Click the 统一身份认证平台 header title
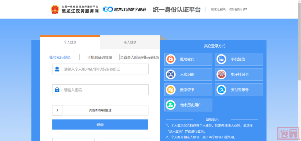The image size is (301, 141). [176, 9]
